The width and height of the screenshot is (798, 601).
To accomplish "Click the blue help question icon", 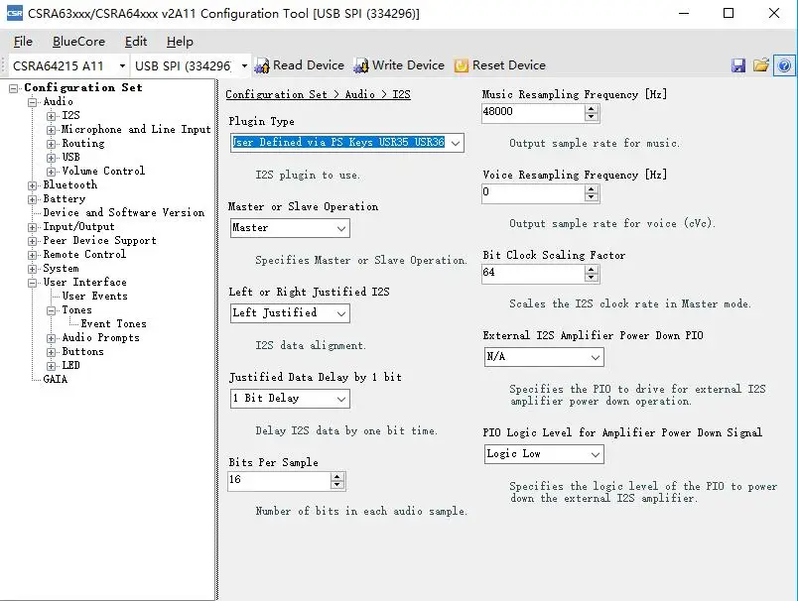I will (784, 65).
